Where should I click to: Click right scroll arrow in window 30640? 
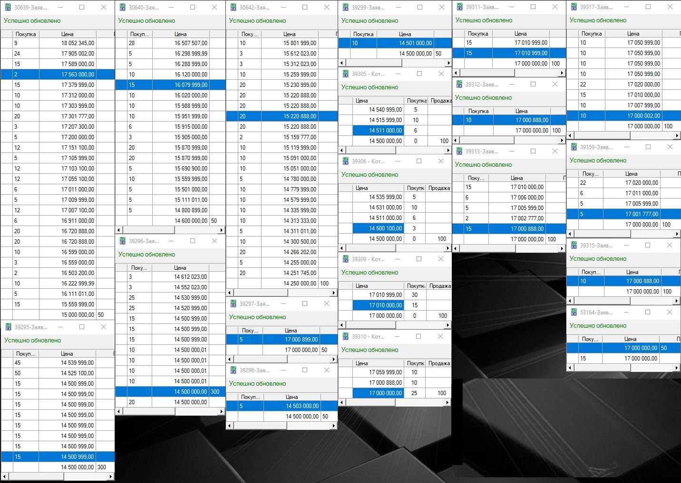tap(221, 230)
